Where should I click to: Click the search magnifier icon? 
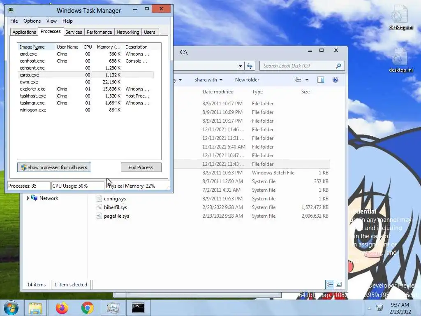coord(339,66)
